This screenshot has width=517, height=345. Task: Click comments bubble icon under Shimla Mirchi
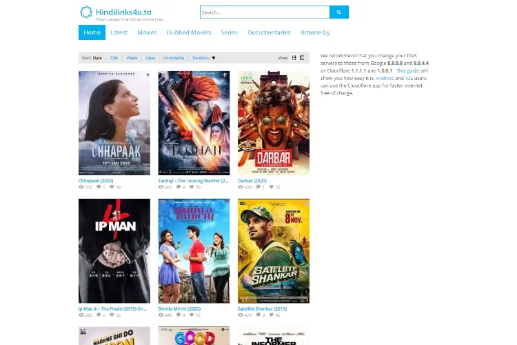[x=179, y=315]
